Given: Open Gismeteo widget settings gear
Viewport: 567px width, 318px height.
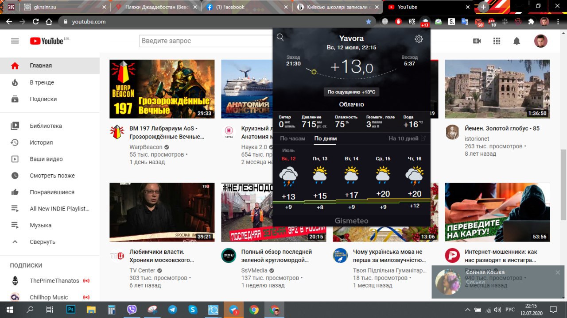Looking at the screenshot, I should pos(419,39).
